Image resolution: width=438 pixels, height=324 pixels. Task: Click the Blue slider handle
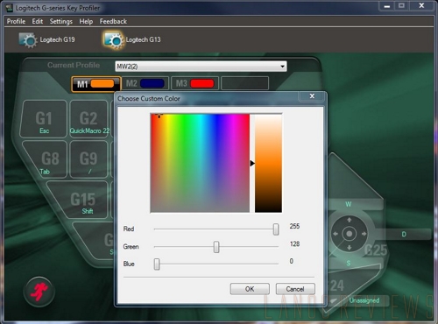pos(157,264)
